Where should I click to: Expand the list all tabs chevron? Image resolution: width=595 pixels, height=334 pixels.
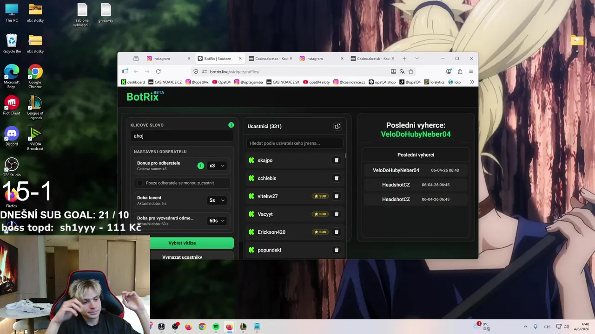417,58
